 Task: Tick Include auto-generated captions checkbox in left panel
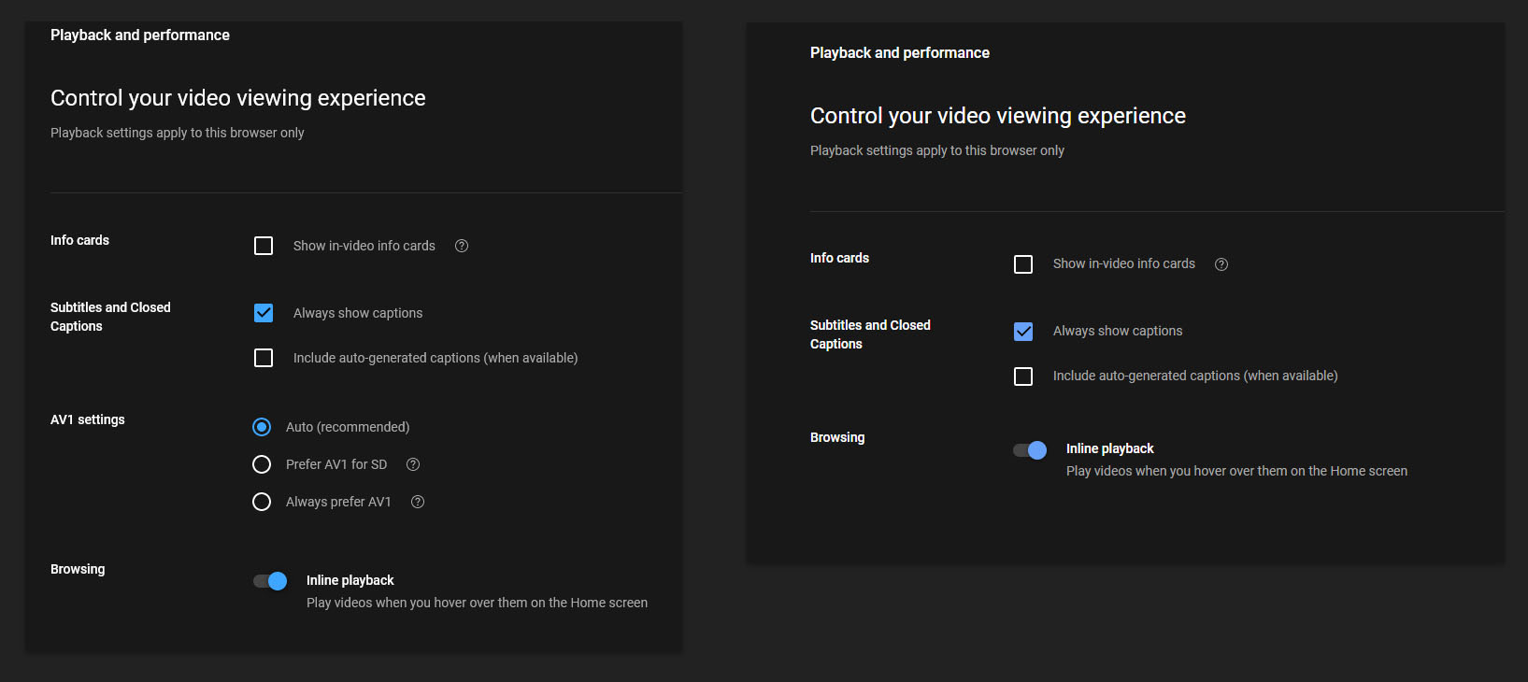(x=264, y=358)
